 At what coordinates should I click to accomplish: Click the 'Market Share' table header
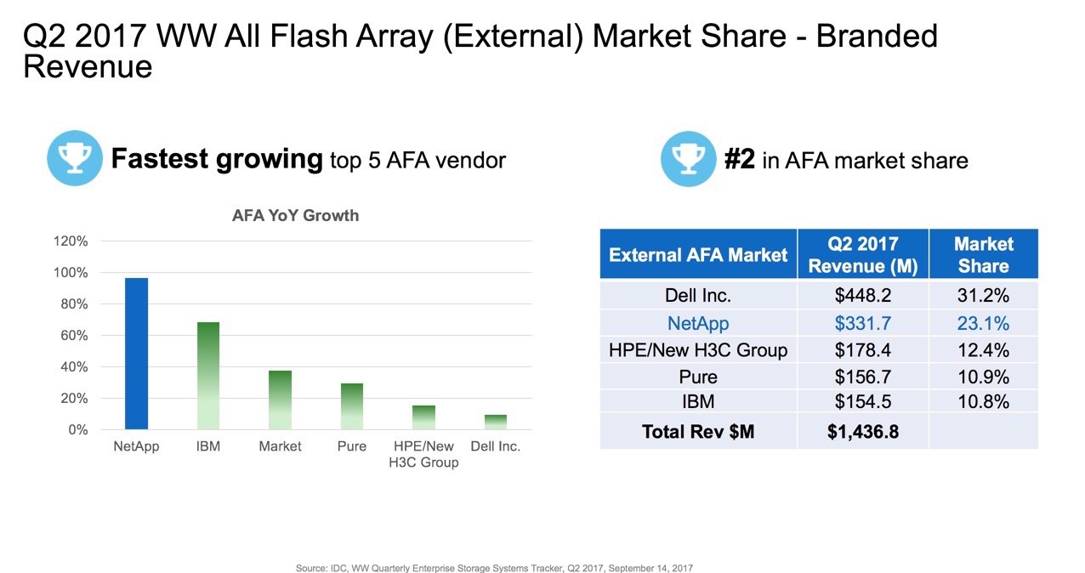point(984,254)
